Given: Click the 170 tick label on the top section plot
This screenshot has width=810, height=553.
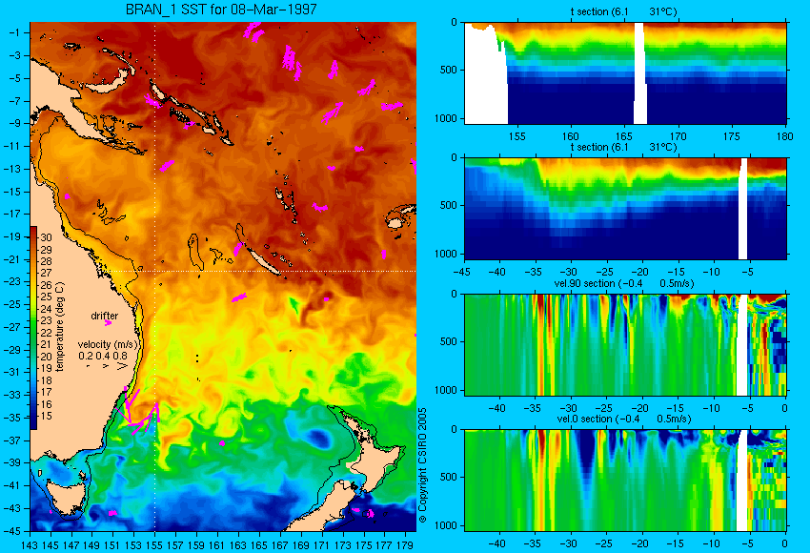Looking at the screenshot, I should (678, 136).
